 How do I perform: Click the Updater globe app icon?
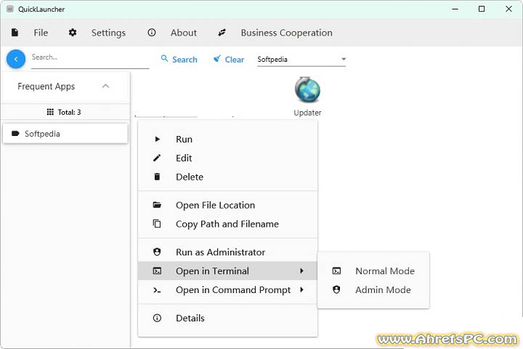click(x=307, y=90)
